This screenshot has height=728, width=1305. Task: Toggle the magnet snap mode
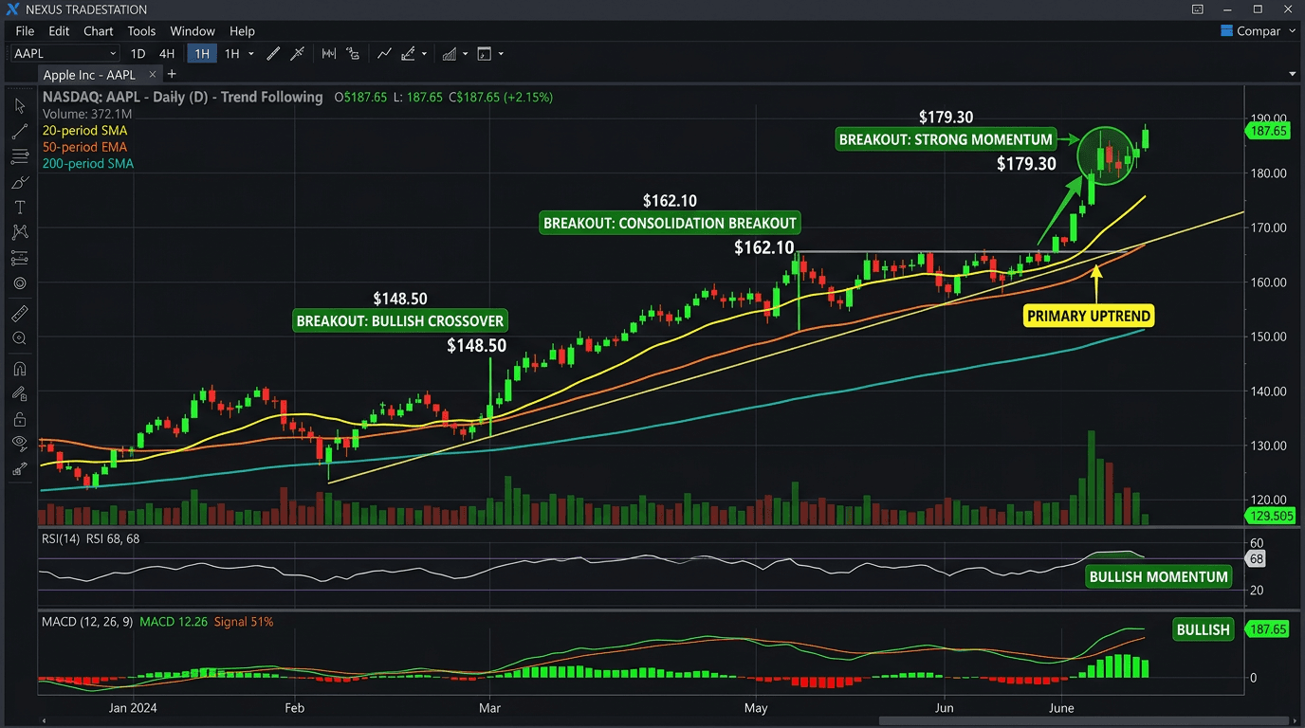coord(19,369)
